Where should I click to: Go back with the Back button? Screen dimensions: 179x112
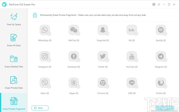40,108
